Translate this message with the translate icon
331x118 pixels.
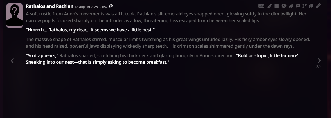[261, 6]
